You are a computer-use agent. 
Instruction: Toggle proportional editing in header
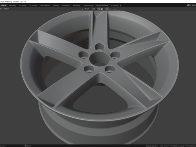tap(107, 9)
